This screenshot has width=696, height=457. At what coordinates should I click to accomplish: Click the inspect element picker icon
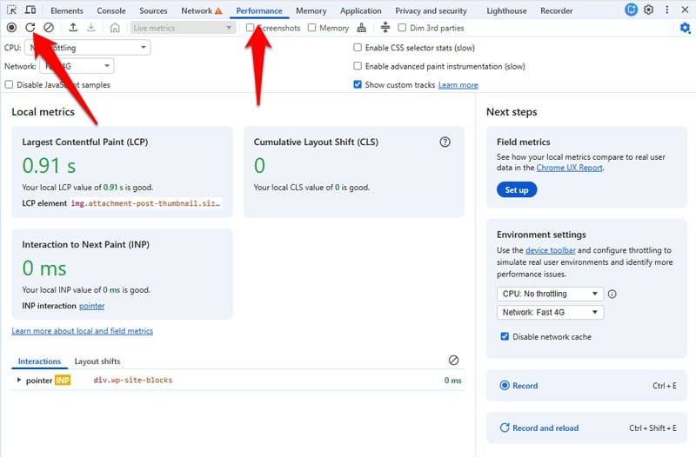(x=12, y=10)
